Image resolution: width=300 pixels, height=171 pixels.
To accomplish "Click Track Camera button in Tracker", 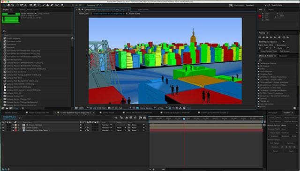I will [275, 118].
